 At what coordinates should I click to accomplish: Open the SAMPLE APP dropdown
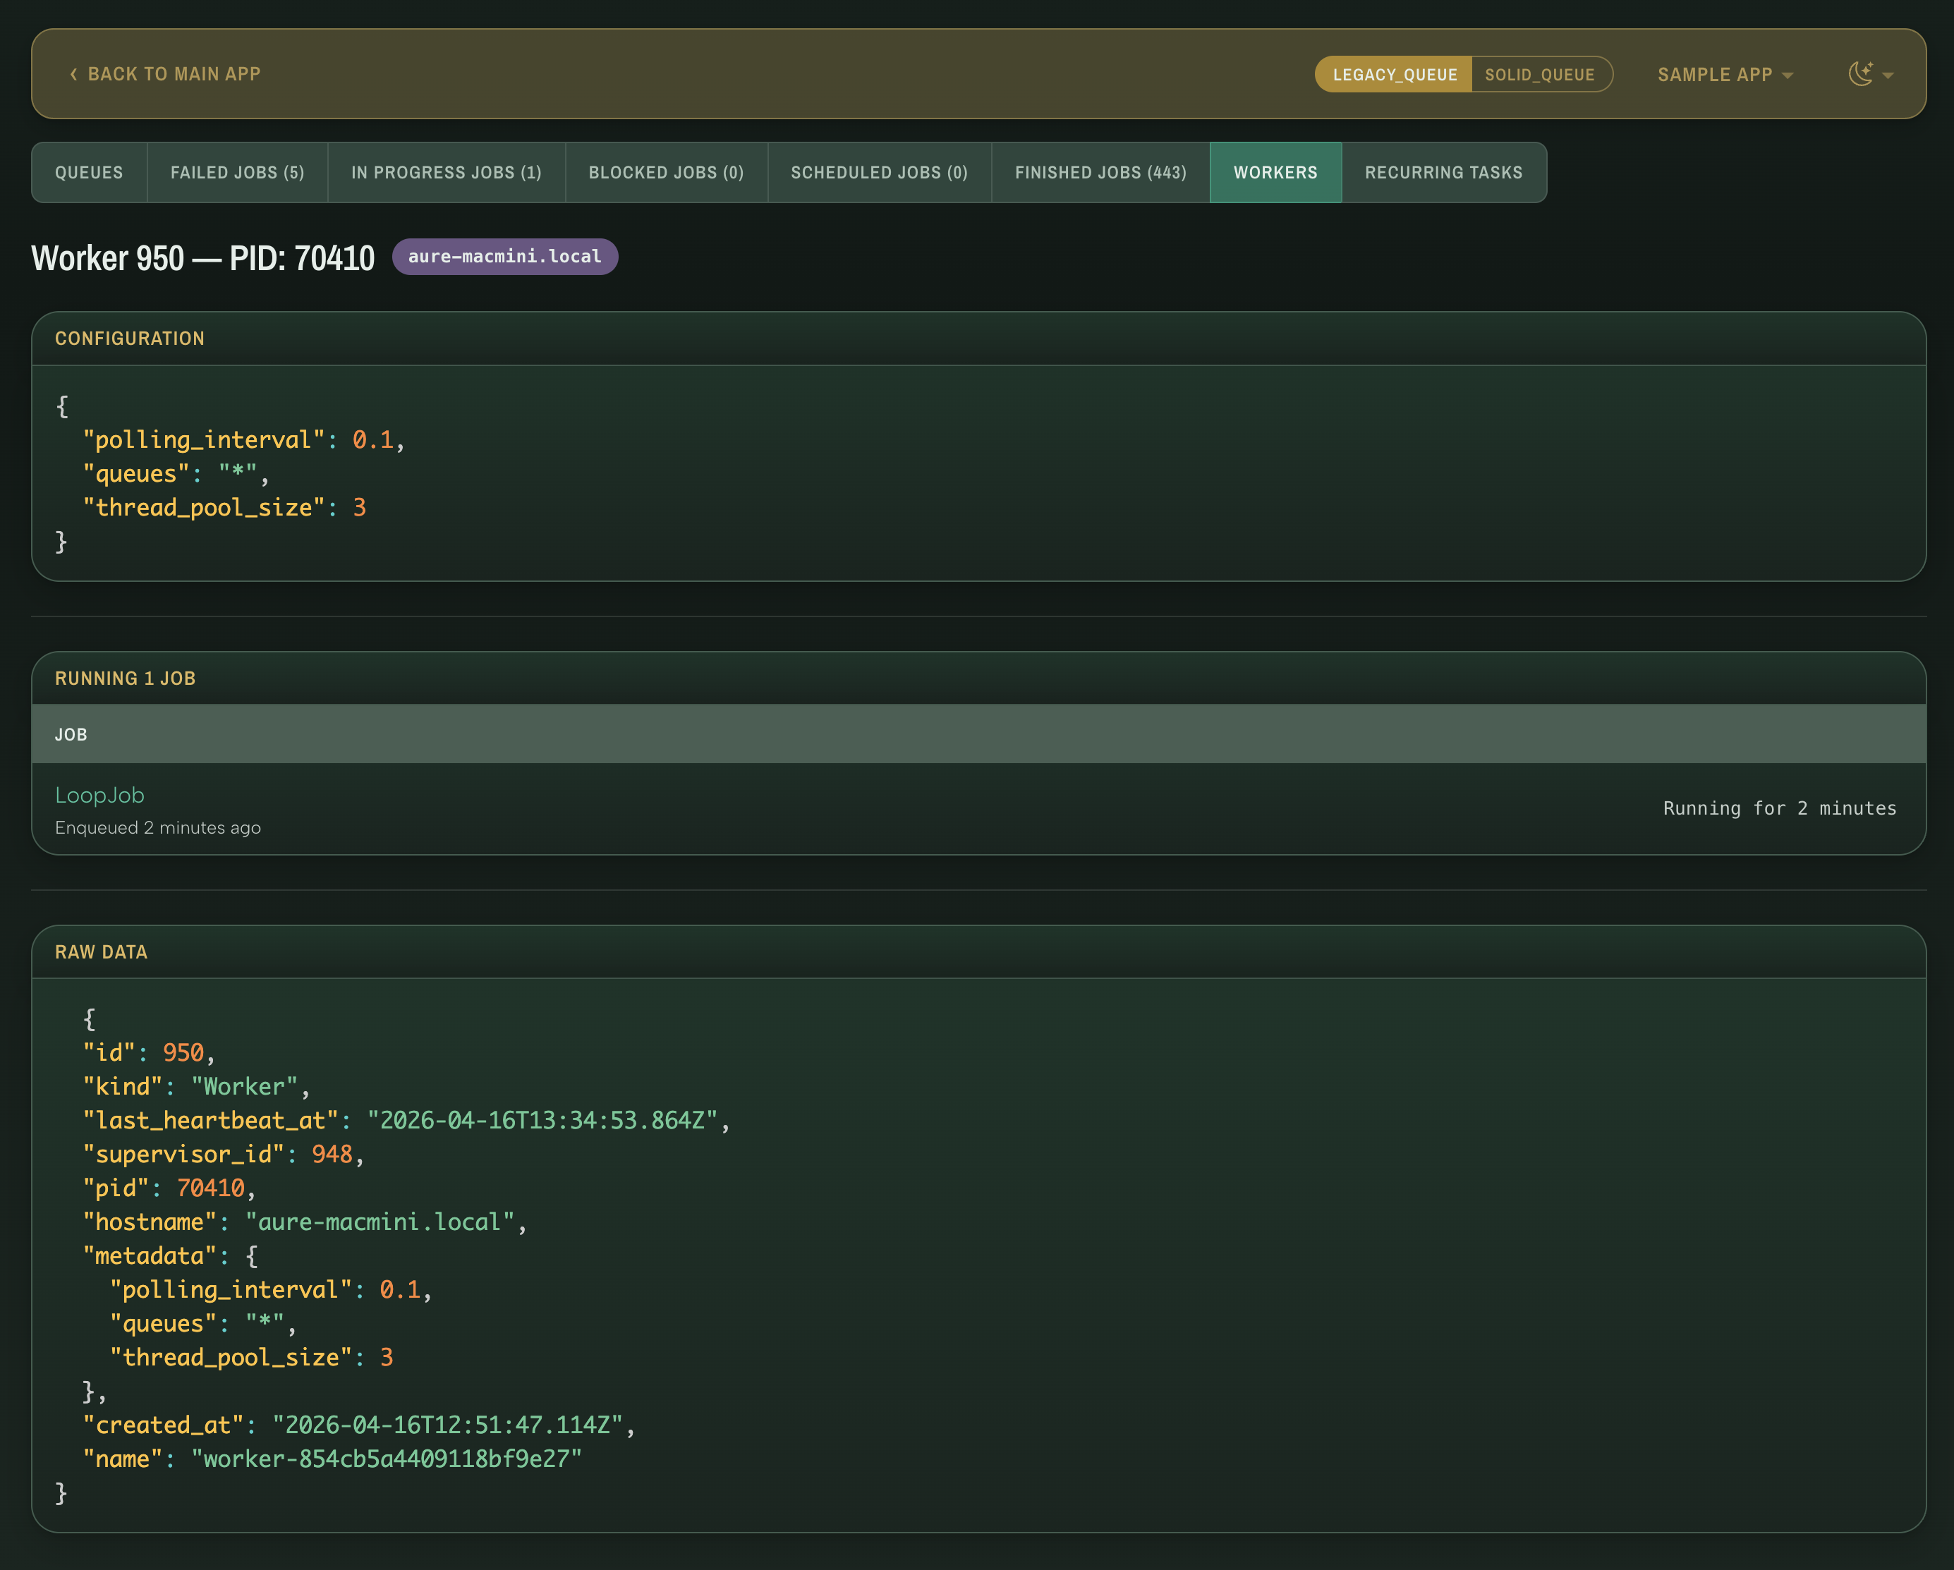click(1724, 74)
